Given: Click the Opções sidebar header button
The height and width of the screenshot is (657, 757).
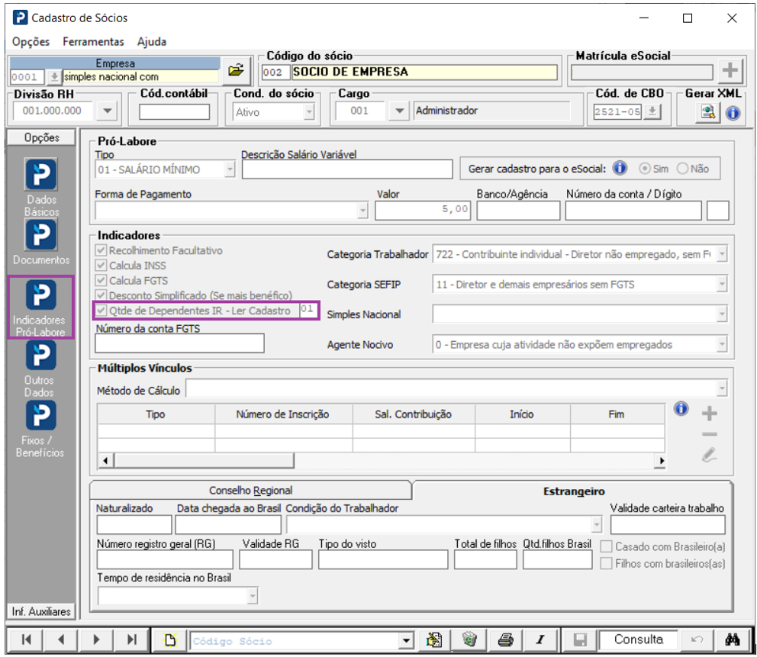Looking at the screenshot, I should tap(41, 137).
